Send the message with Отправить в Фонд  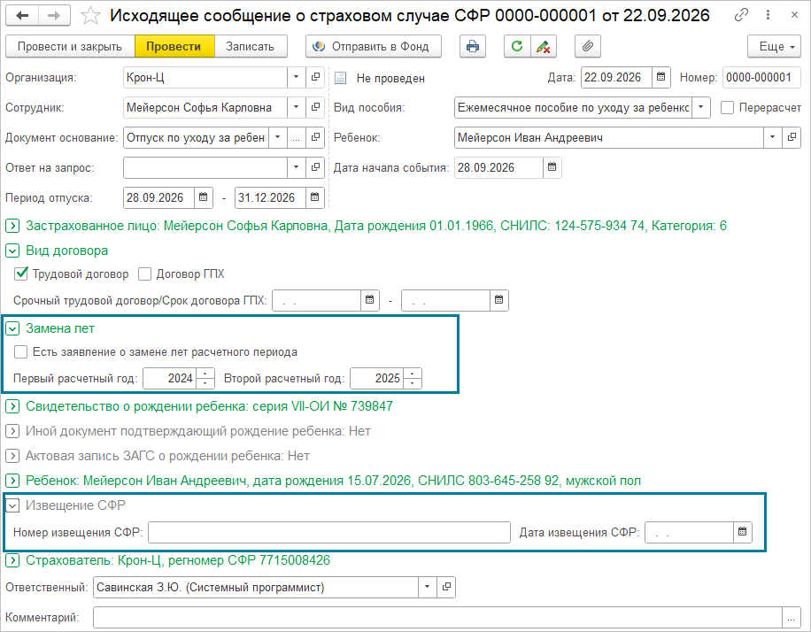click(374, 47)
